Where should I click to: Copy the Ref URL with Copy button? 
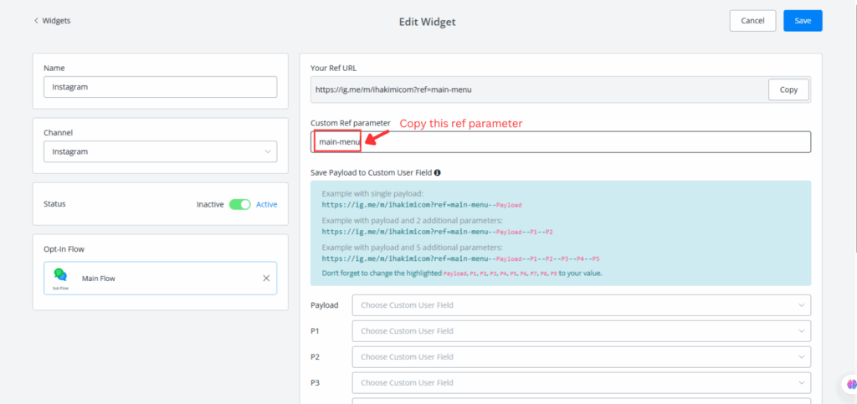point(788,89)
